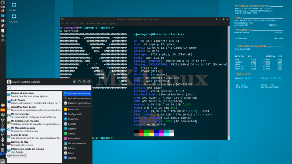Click the 12:19 panel clock
Image resolution: width=292 pixels, height=164 pixels.
coord(3,7)
